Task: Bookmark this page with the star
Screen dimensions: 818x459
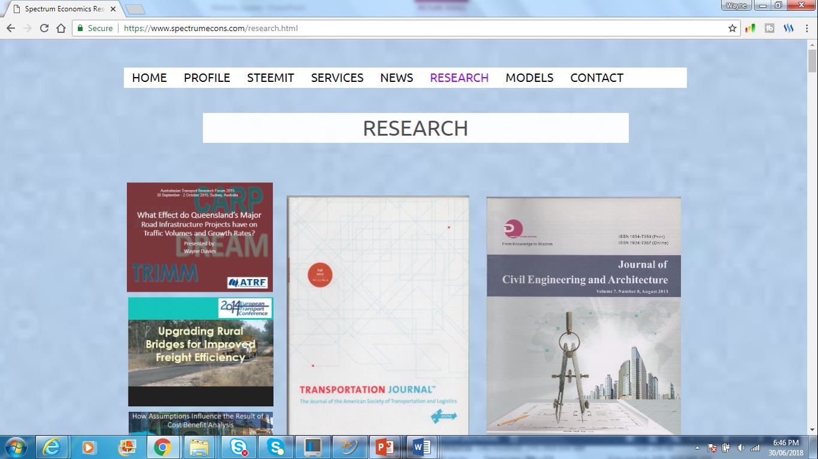Action: [732, 28]
